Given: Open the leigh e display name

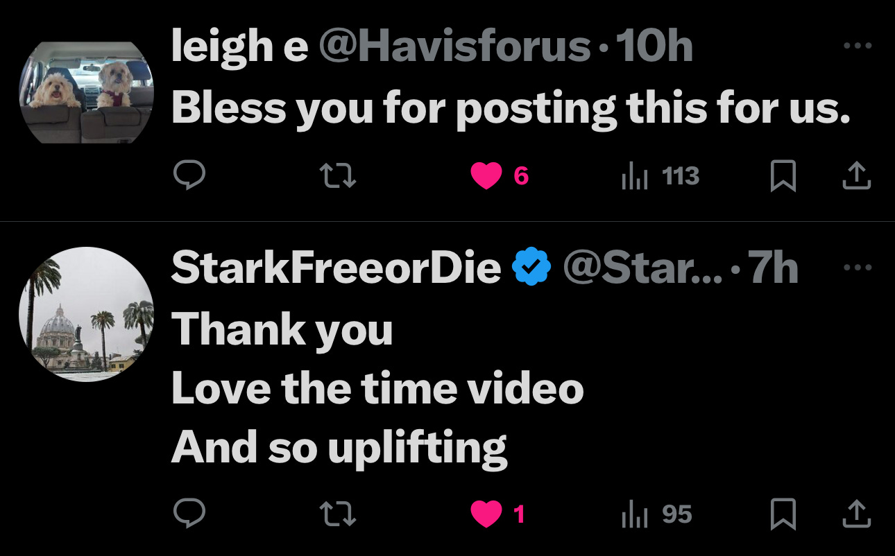Looking at the screenshot, I should click(239, 47).
